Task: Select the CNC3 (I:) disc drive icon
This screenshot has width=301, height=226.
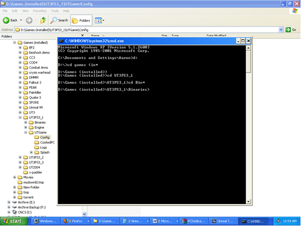Action: (15, 212)
